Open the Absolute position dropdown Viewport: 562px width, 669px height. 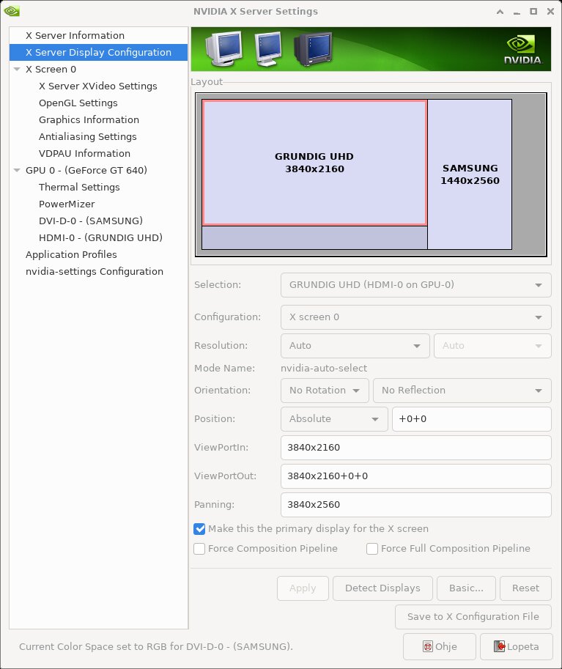(334, 419)
